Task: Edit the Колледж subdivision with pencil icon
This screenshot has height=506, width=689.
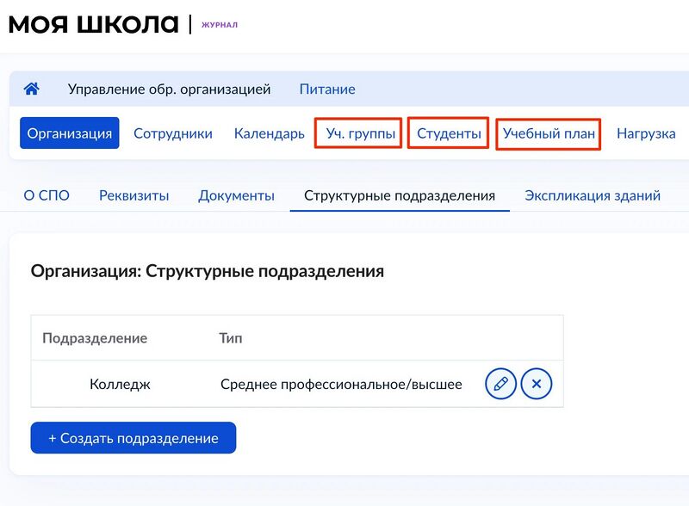Action: [500, 384]
